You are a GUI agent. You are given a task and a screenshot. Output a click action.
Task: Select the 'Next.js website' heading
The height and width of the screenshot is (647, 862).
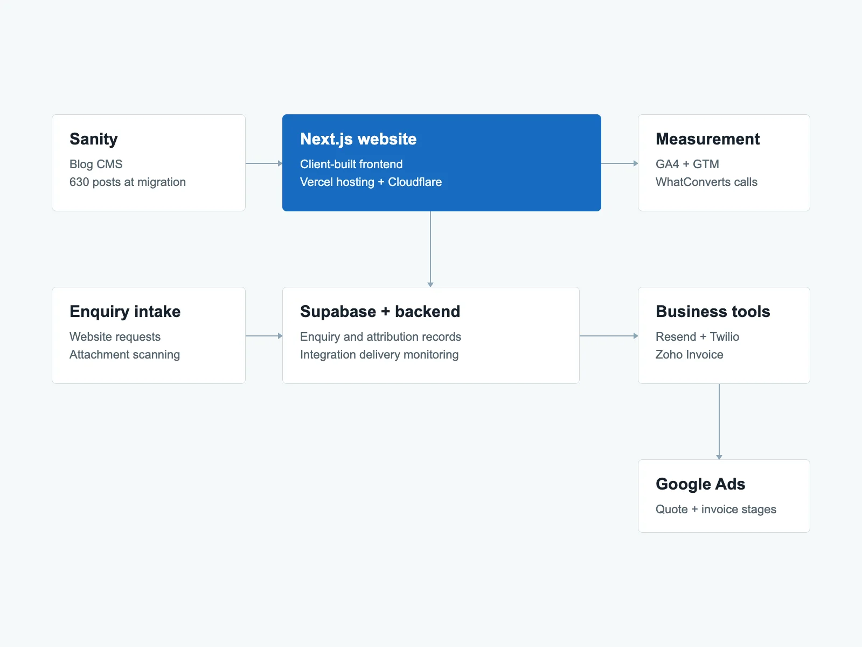click(358, 139)
